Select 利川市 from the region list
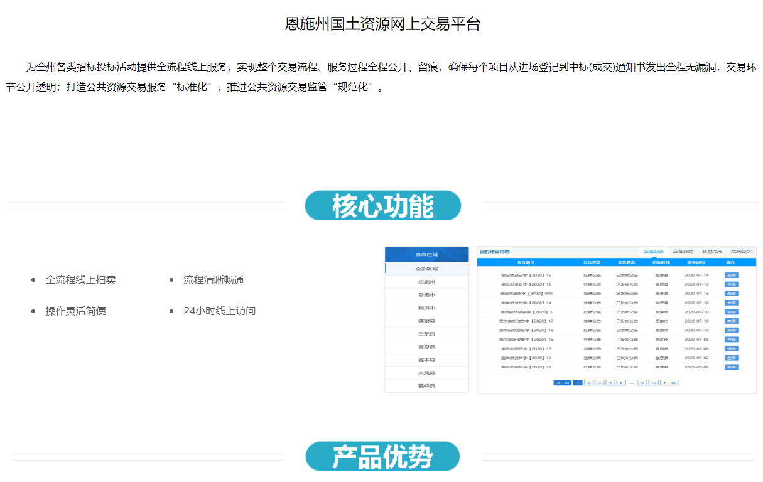Screen dimensions: 763x482 [426, 308]
